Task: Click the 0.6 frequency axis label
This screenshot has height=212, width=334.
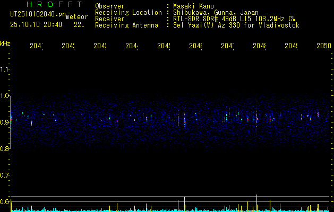Action: coord(4,201)
